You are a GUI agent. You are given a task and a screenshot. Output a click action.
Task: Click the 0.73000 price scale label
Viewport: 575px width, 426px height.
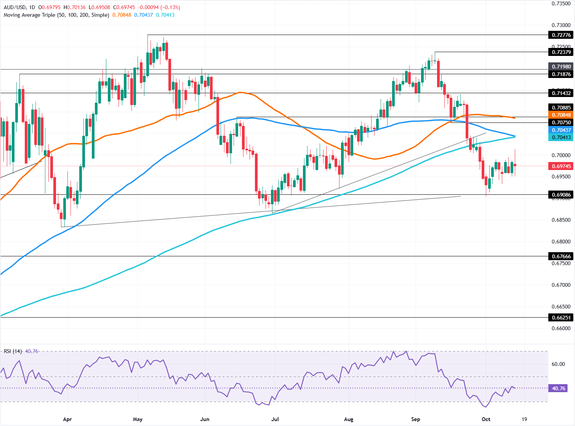click(x=561, y=25)
